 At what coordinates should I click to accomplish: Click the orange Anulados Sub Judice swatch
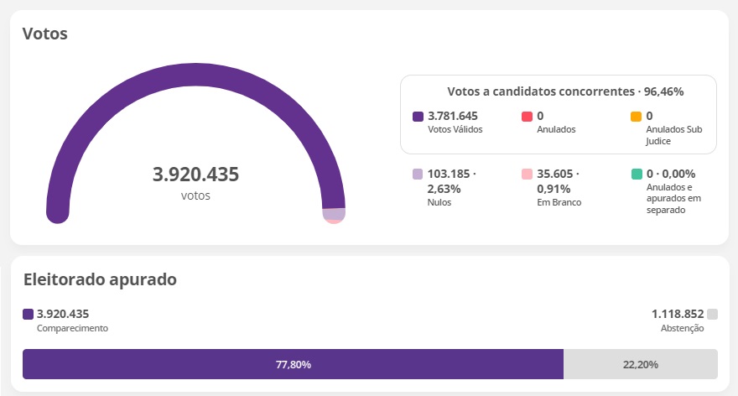(636, 117)
